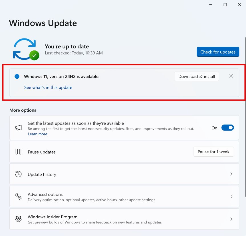Open See what's in this update link
This screenshot has width=246, height=236.
pyautogui.click(x=48, y=88)
